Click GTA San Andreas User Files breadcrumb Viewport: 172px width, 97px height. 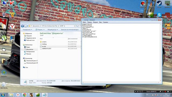tap(49, 26)
